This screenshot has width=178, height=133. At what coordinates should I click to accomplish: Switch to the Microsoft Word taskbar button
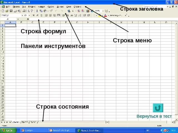[61, 131]
